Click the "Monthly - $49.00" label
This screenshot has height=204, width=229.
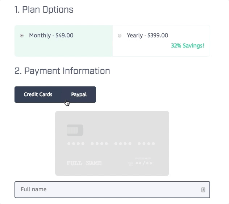tap(51, 36)
